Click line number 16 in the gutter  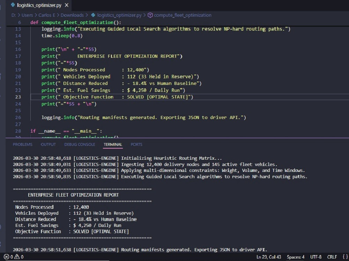pos(18,49)
